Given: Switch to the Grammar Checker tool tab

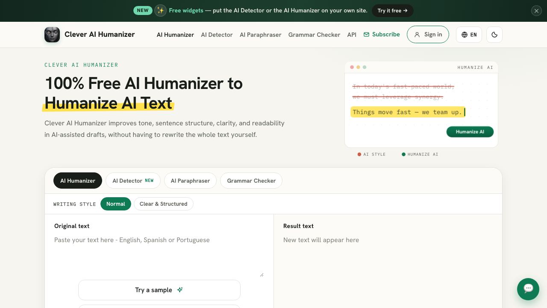Looking at the screenshot, I should click(251, 181).
